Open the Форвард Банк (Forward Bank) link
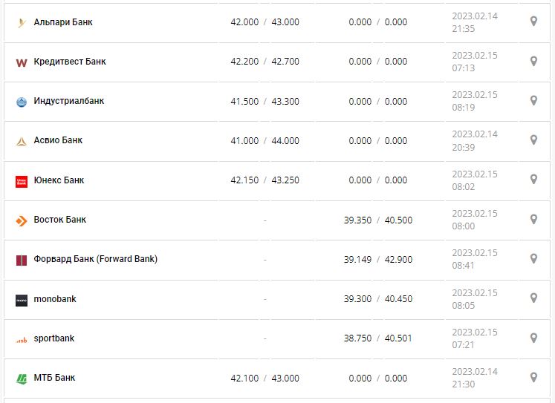 point(95,259)
